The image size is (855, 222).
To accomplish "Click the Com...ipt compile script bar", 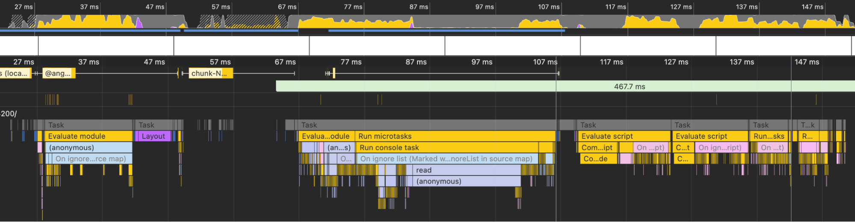I will coord(597,148).
